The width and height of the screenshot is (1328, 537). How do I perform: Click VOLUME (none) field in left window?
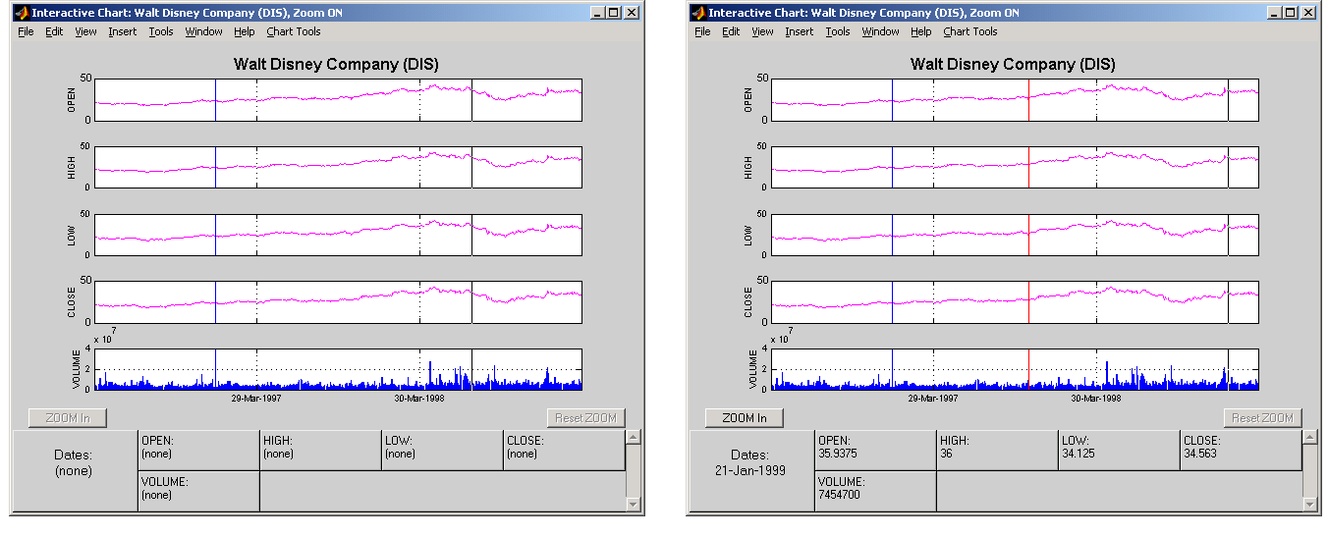[198, 492]
